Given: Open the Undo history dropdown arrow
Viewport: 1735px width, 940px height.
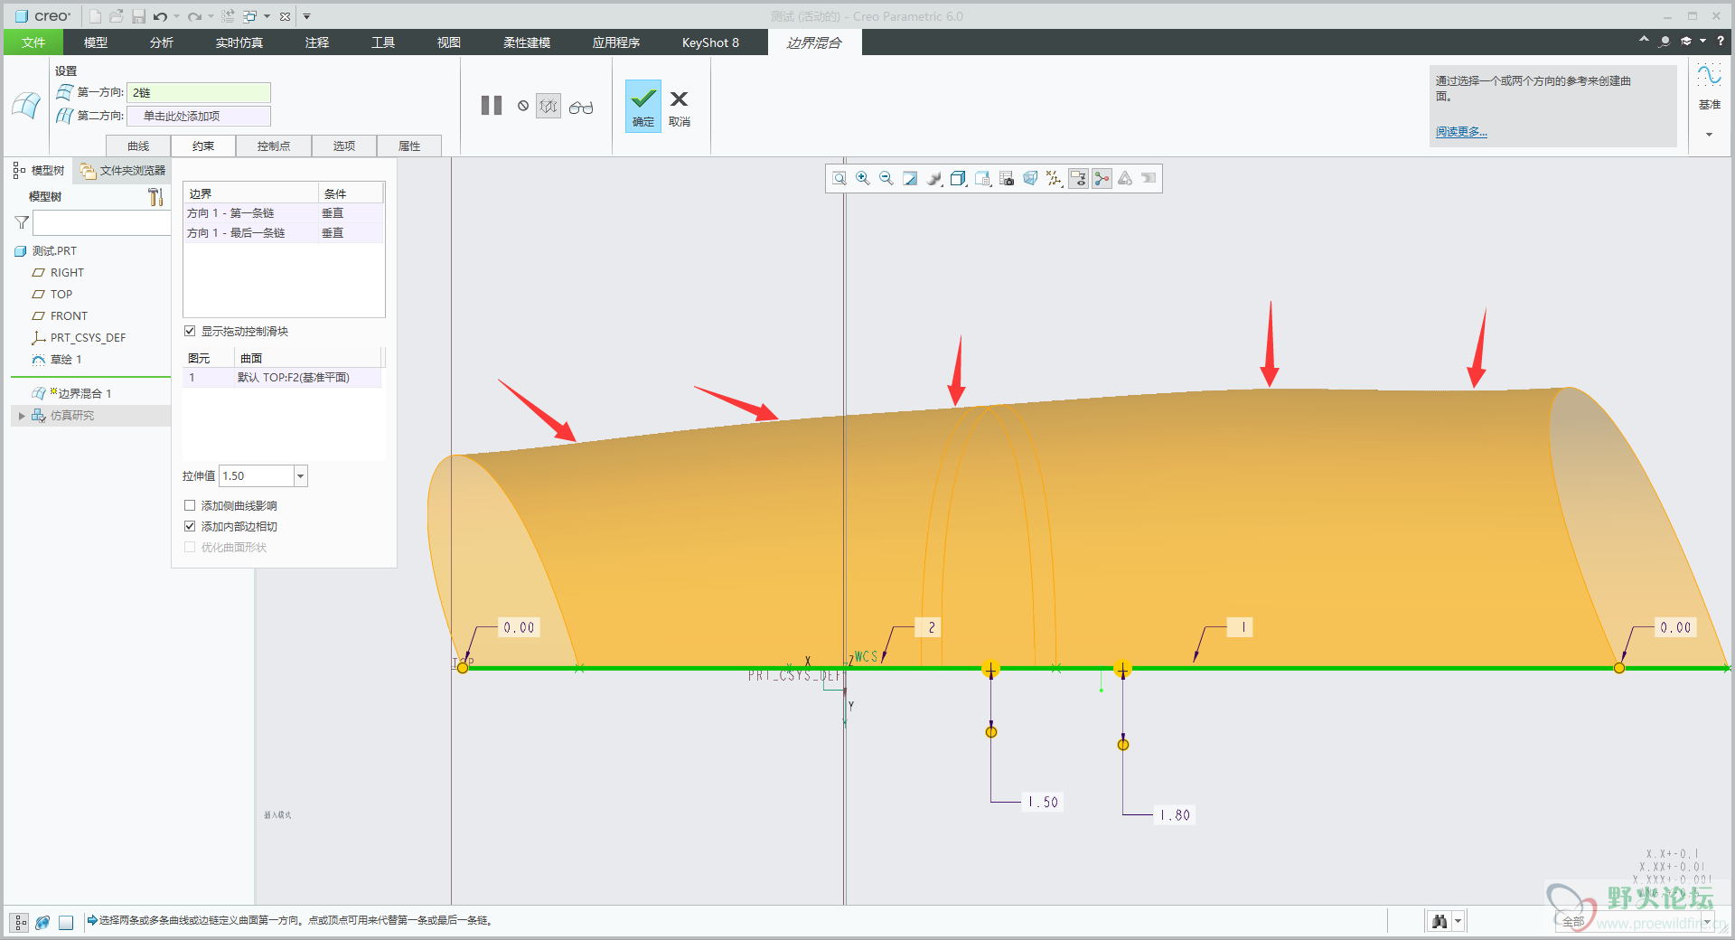Looking at the screenshot, I should tap(176, 16).
